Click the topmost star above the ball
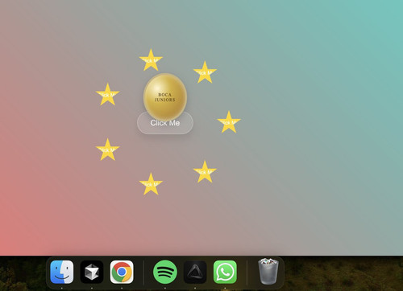 click(151, 60)
